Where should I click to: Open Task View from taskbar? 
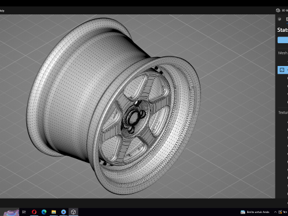(24, 212)
